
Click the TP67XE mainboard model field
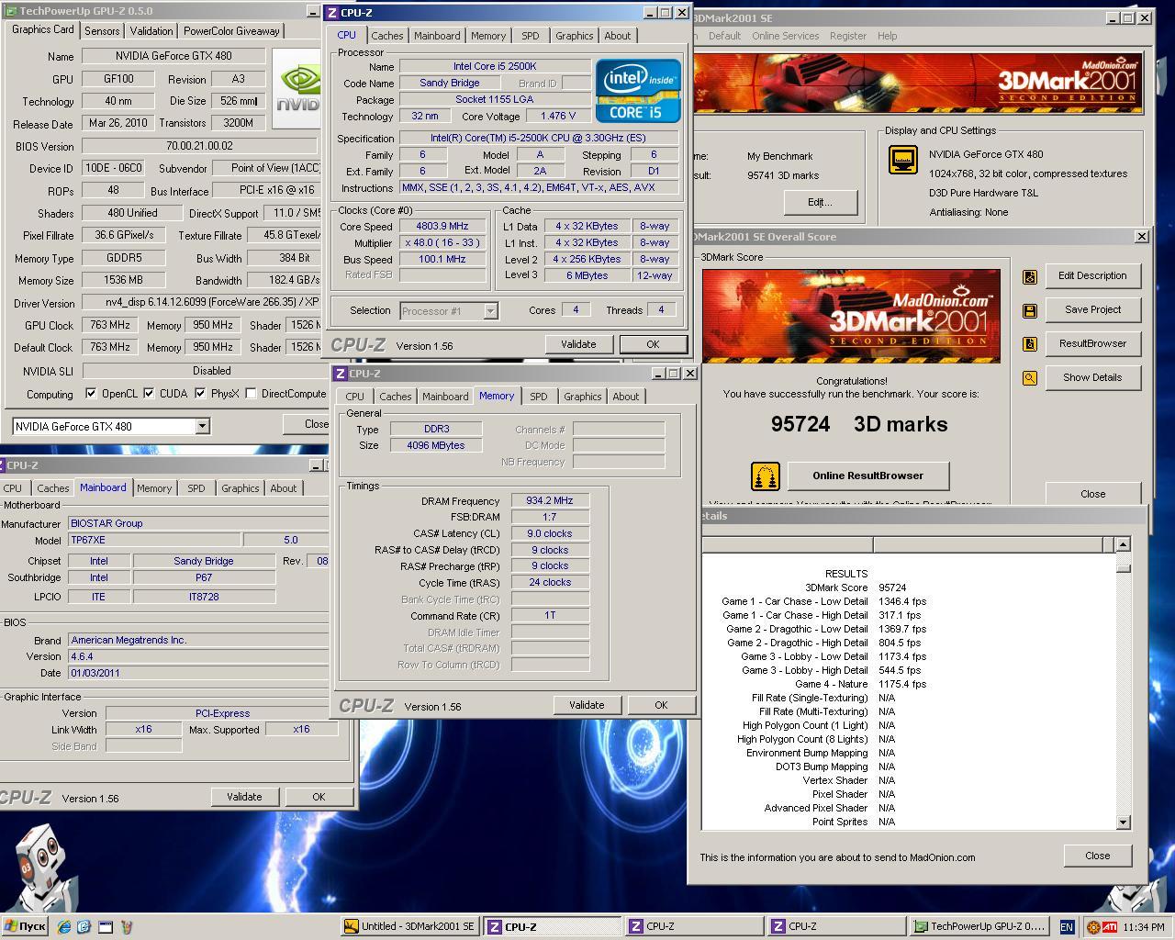pyautogui.click(x=152, y=541)
